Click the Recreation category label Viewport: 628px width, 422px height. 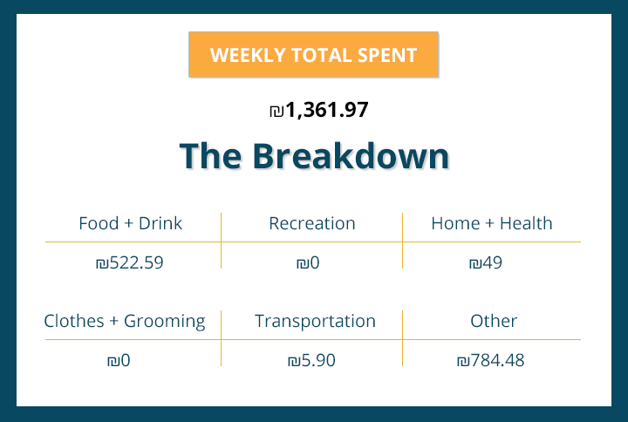312,223
